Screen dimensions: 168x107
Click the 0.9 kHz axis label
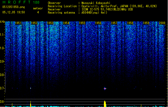[2, 62]
